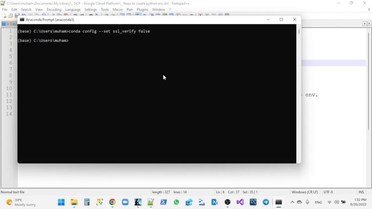The width and height of the screenshot is (372, 209).
Task: Open the blue cloud app next to WhatsApp
Action: click(x=189, y=202)
